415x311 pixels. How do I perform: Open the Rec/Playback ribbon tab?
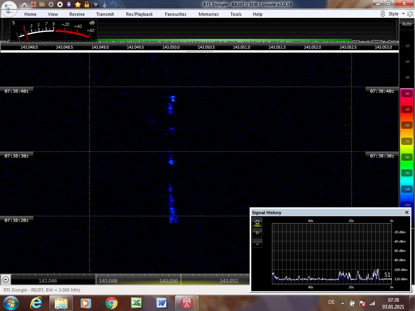[139, 14]
